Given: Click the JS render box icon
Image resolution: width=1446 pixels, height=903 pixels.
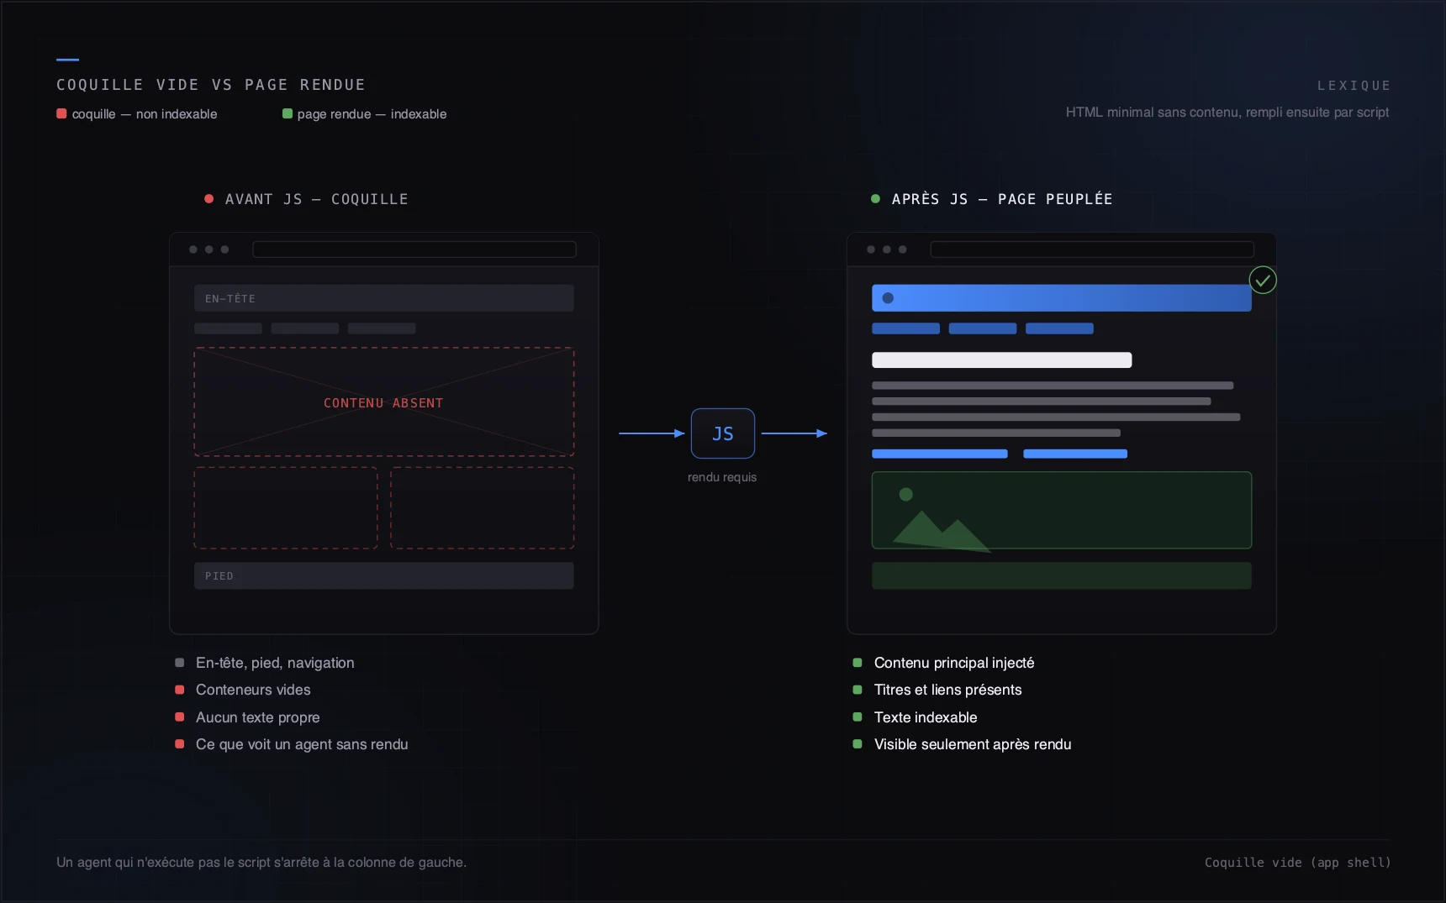Looking at the screenshot, I should pos(722,433).
